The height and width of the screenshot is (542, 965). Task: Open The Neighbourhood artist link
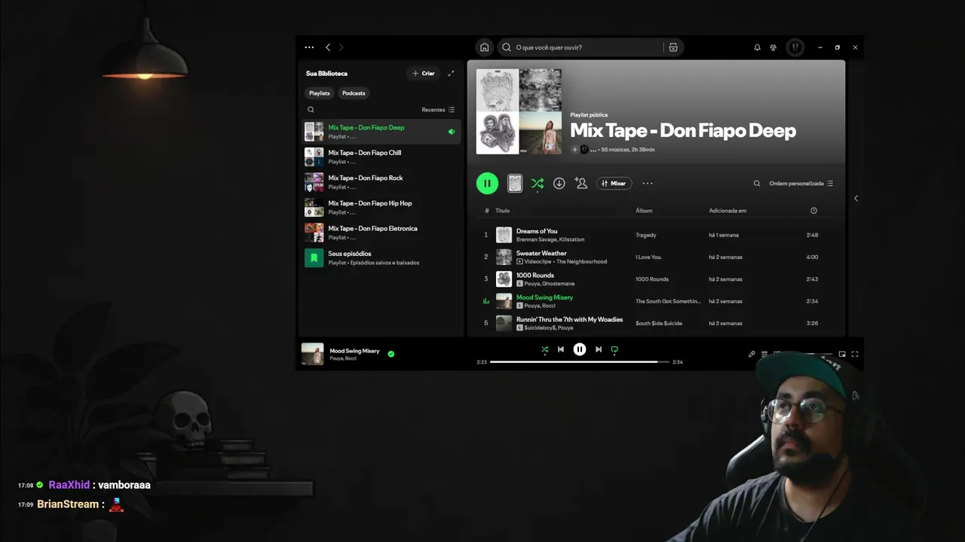point(581,261)
